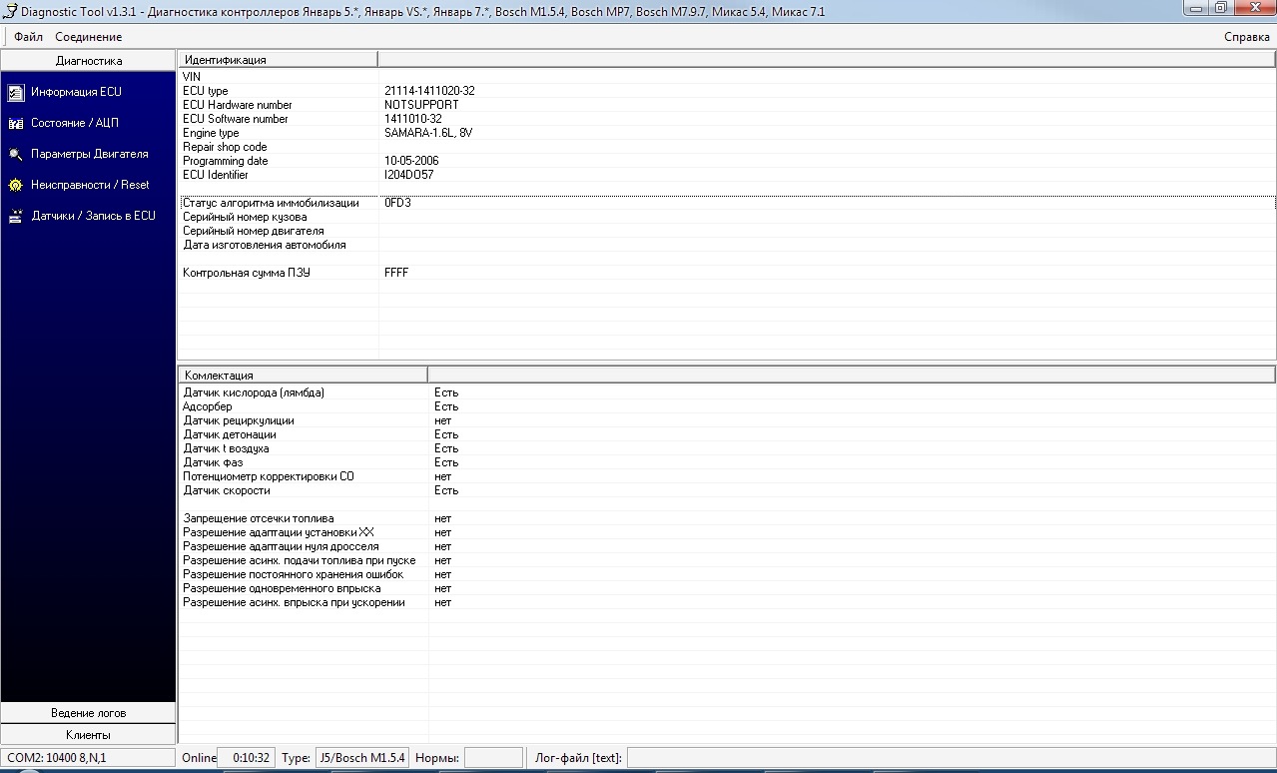The width and height of the screenshot is (1277, 773).
Task: Select the Engine type row
Action: click(x=727, y=133)
